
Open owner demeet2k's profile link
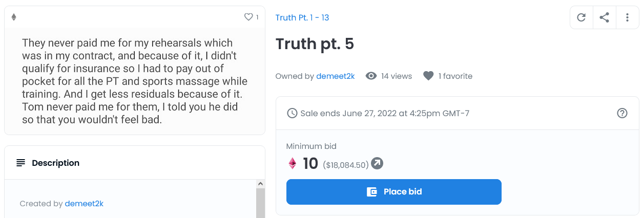336,76
